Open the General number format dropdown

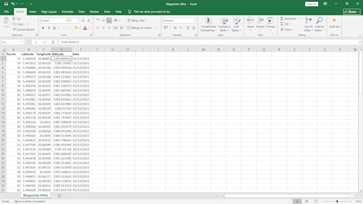pos(194,21)
